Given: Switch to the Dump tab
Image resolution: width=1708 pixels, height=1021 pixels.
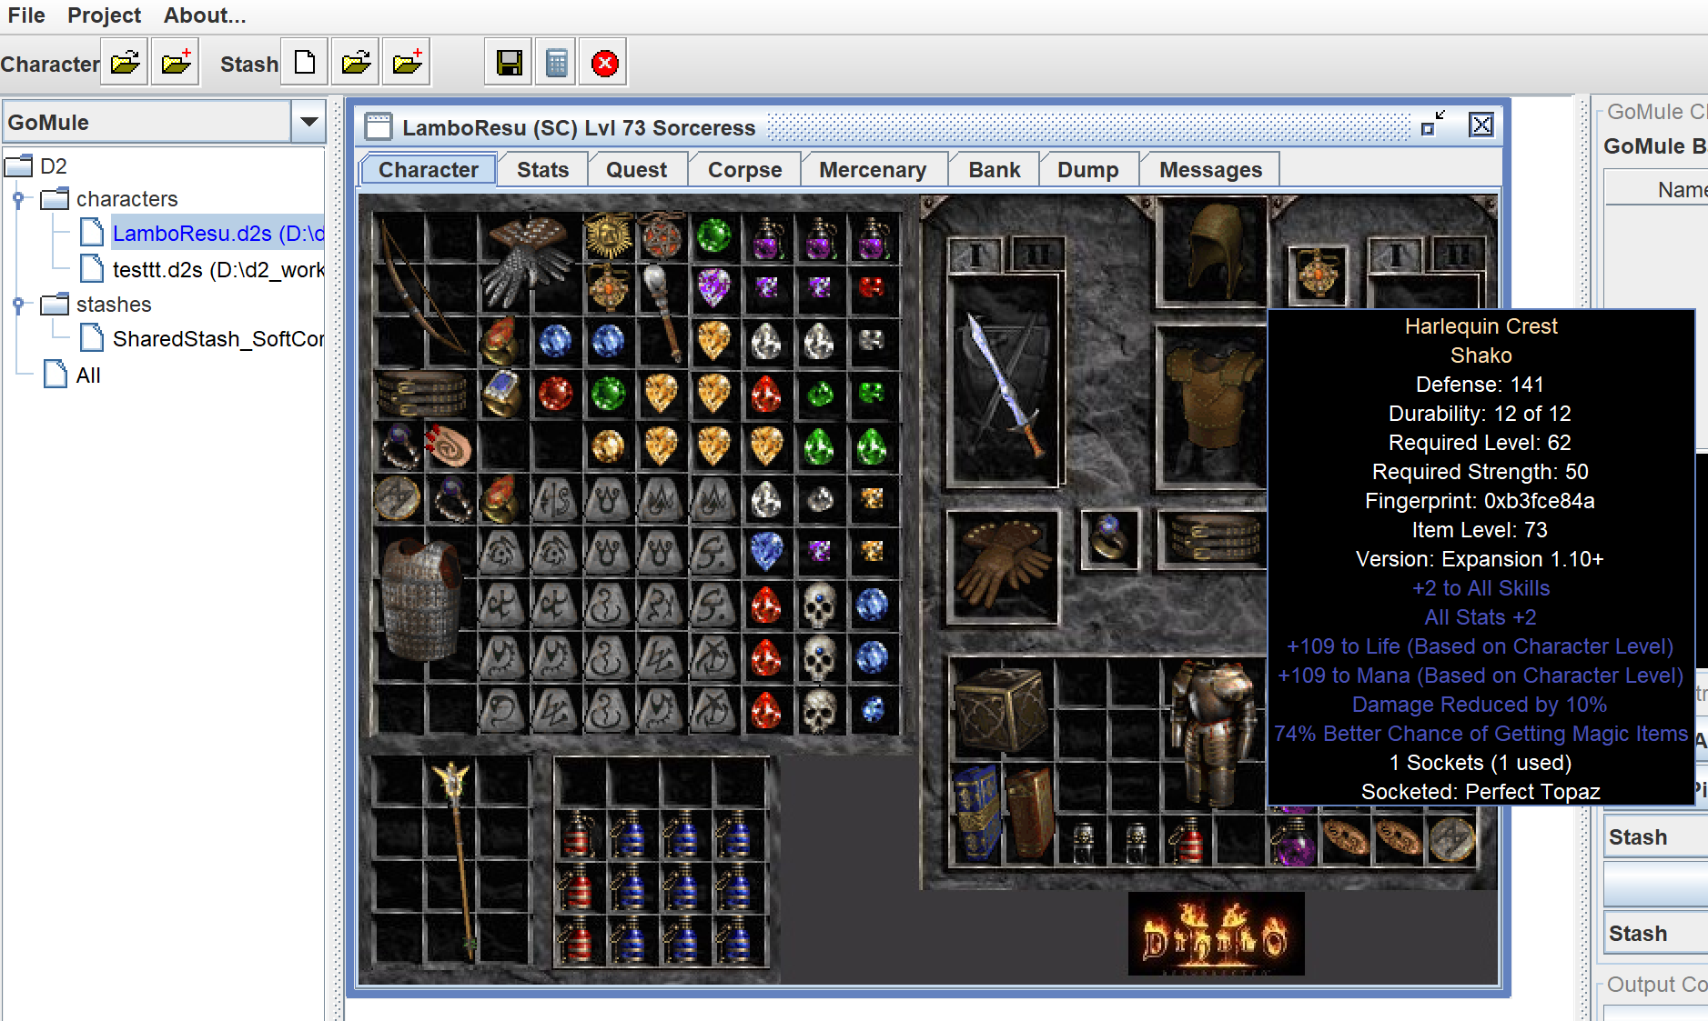Looking at the screenshot, I should pyautogui.click(x=1087, y=170).
